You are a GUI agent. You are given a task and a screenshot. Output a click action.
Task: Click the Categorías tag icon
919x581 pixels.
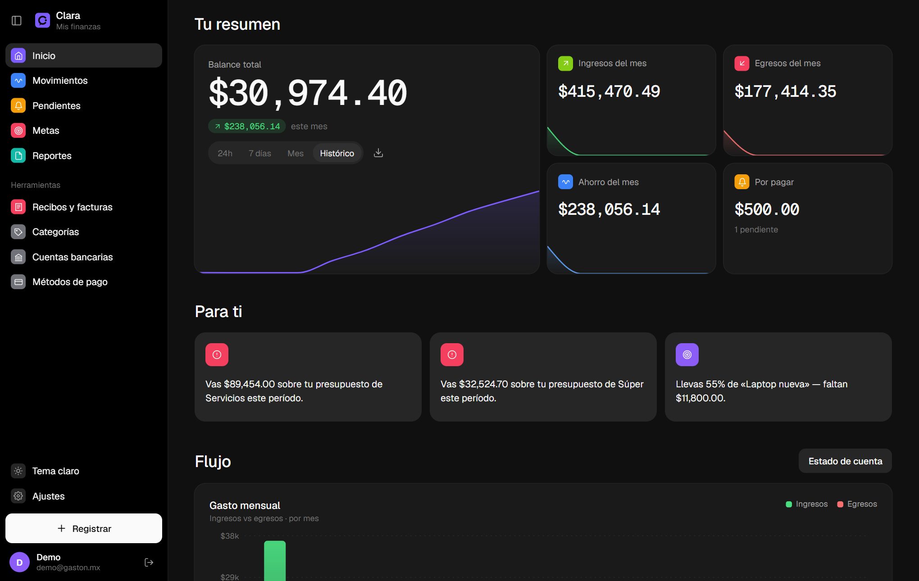pyautogui.click(x=18, y=232)
